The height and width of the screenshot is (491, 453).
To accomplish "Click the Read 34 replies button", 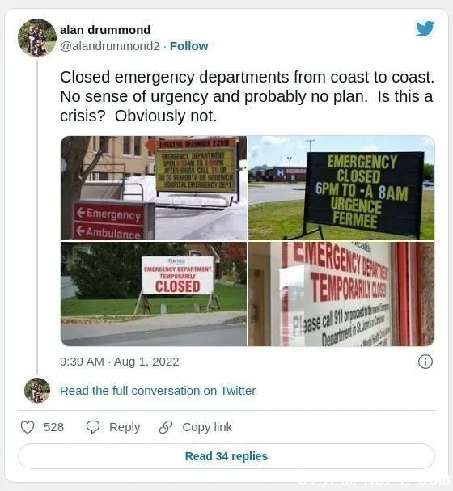I will (226, 456).
